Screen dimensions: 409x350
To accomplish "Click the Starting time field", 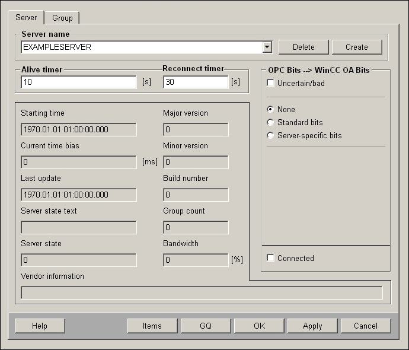I will [x=78, y=129].
